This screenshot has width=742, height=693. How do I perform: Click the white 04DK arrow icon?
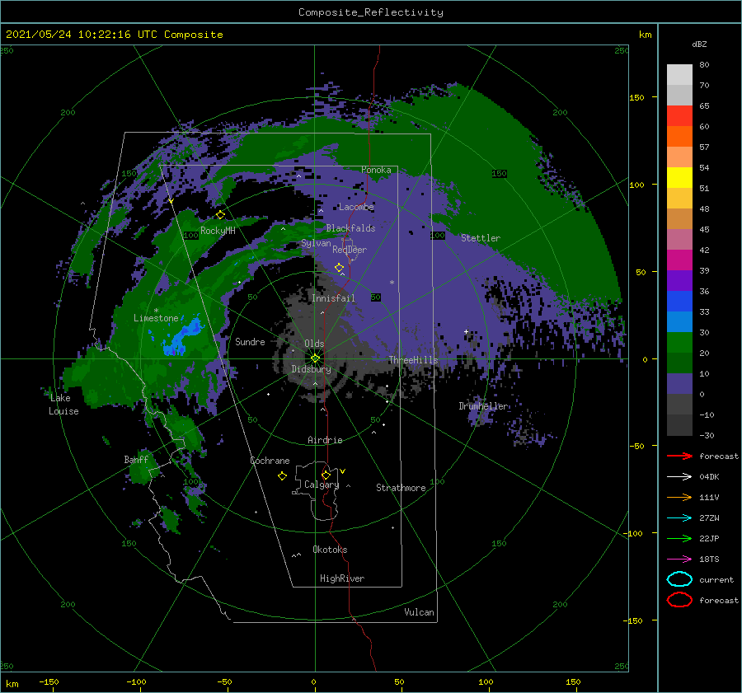(679, 476)
